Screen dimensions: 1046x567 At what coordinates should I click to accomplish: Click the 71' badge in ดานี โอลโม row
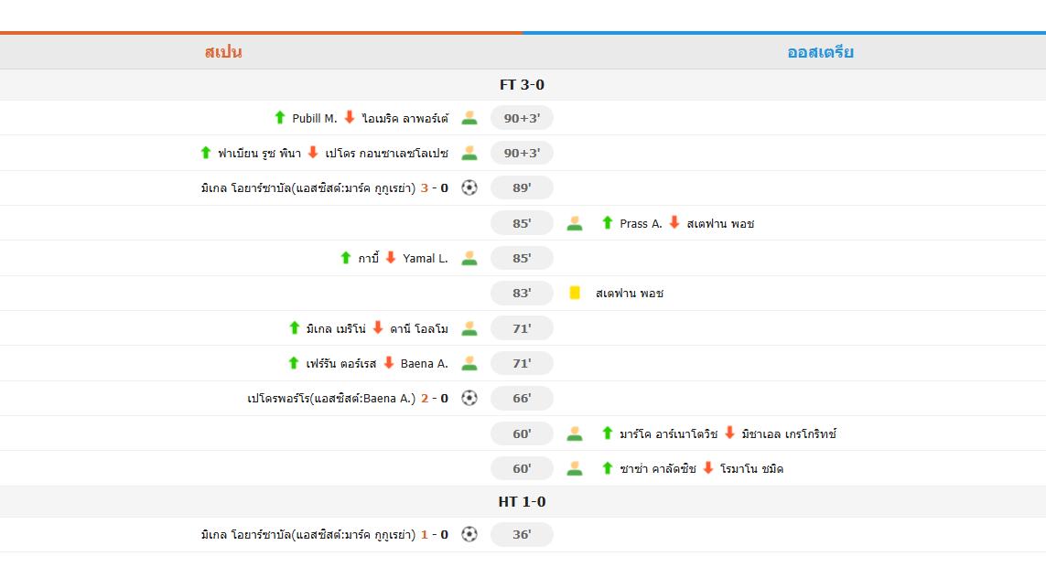click(x=522, y=328)
